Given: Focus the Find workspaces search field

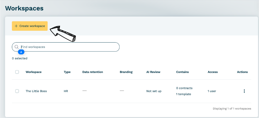Looking at the screenshot, I should (x=66, y=47).
